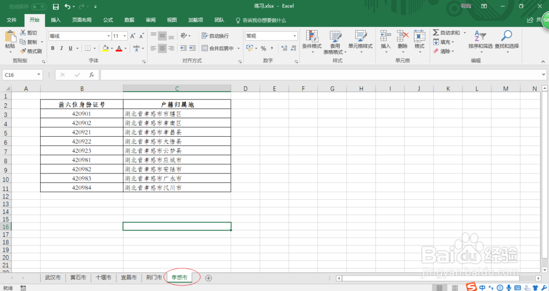Click Merge and Center (合并后居中)
Image resolution: width=549 pixels, height=291 pixels.
[x=218, y=48]
